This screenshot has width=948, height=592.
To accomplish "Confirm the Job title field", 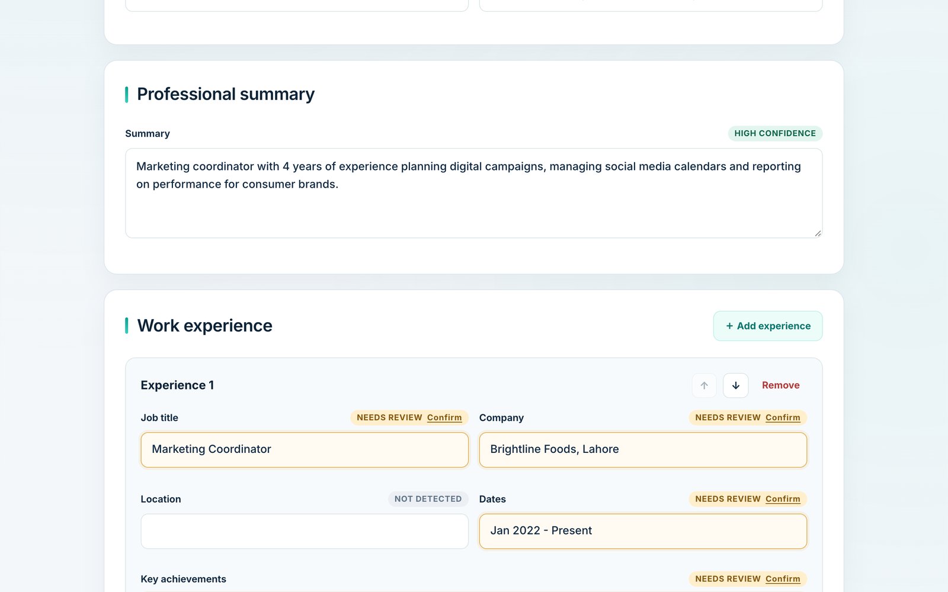I will 444,417.
